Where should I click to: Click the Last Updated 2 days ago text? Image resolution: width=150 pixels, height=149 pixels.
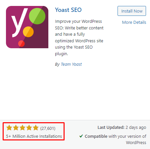[122, 128]
